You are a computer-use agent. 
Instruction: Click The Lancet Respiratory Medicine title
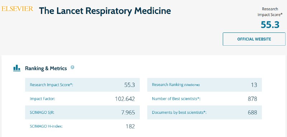[105, 11]
